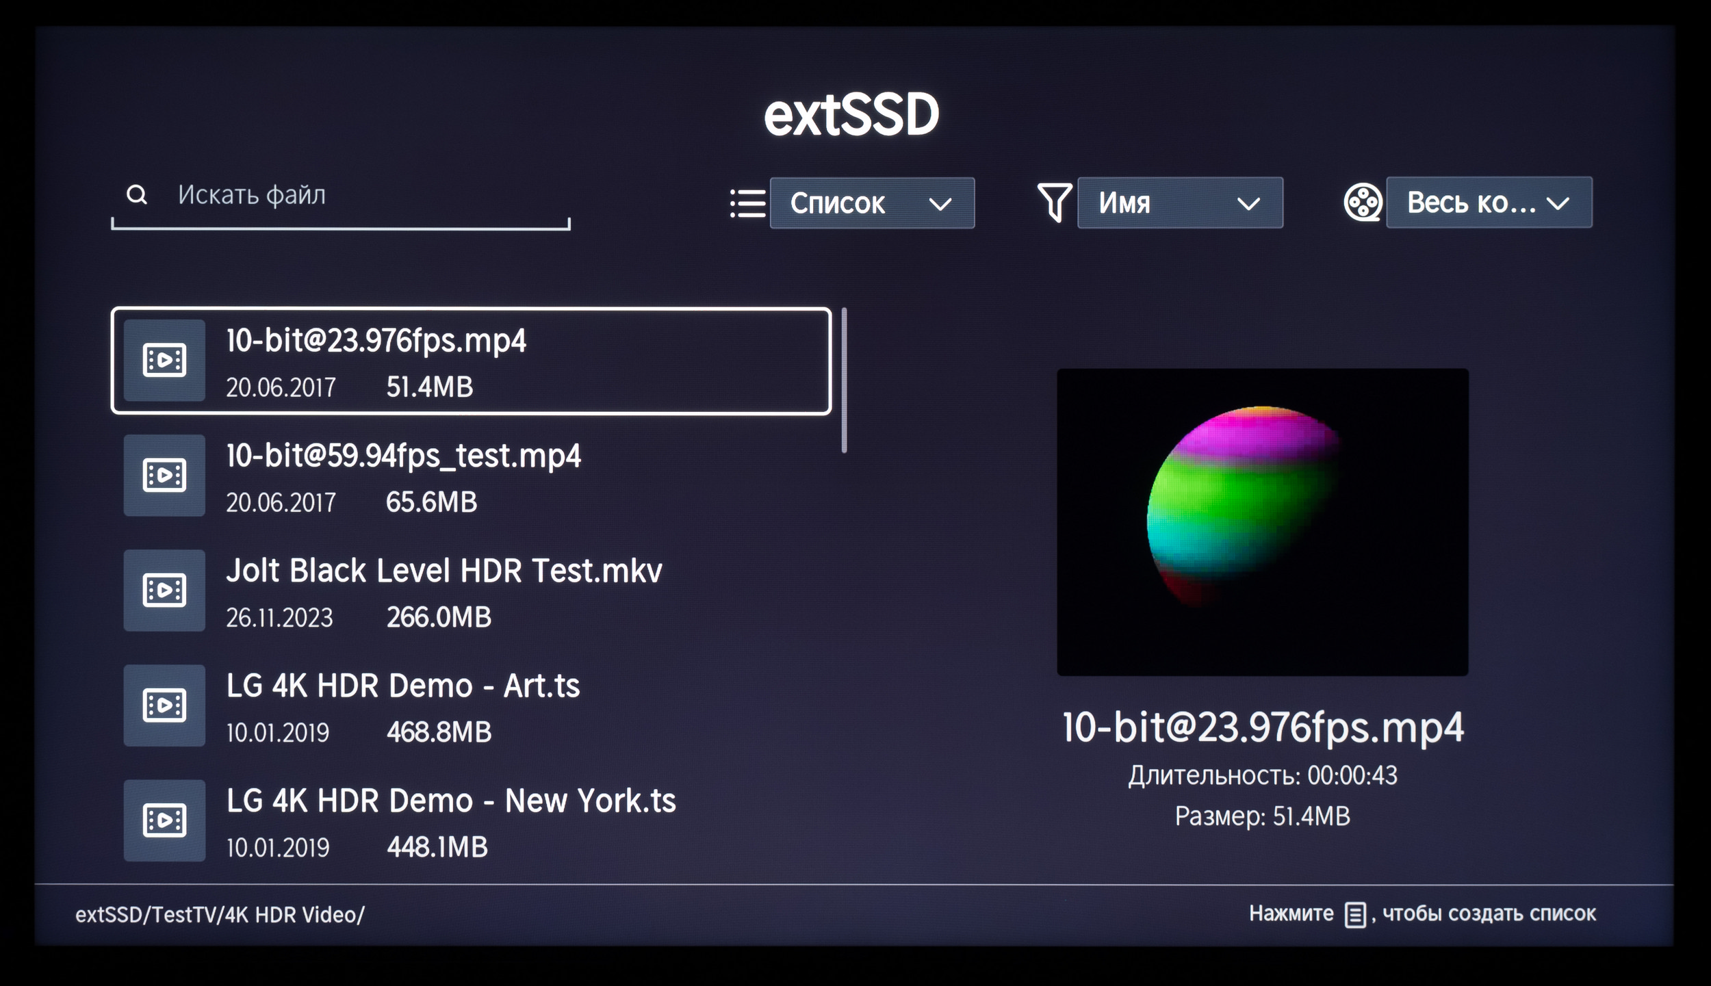Open the Список view mode dropdown

coord(872,203)
